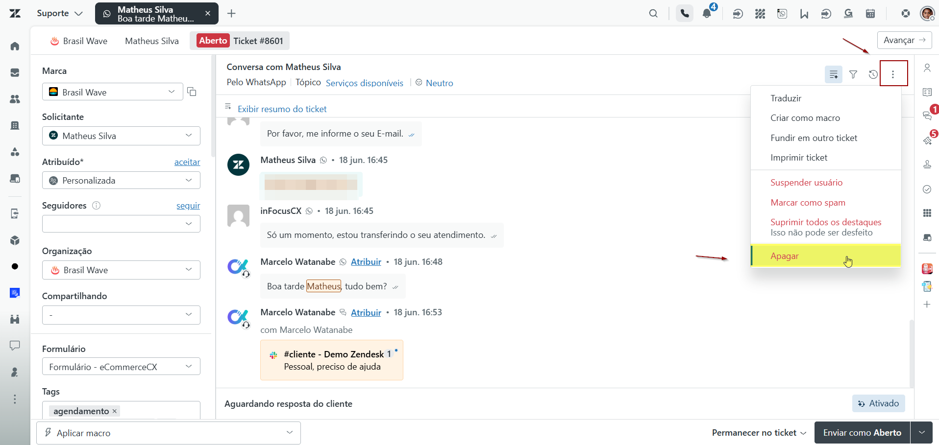Expand the Atribuído Personalizada dropdown
Viewport: 939px width, 445px height.
pos(121,180)
